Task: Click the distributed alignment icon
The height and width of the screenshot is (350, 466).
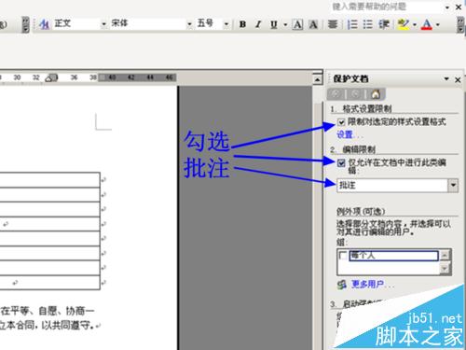Action: (333, 24)
